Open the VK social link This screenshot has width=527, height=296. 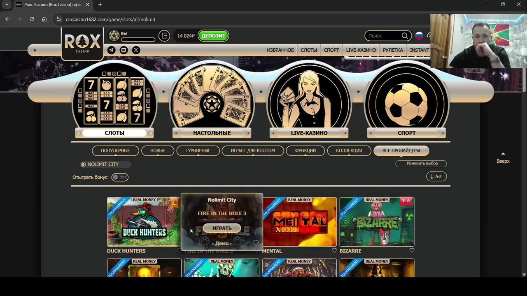click(124, 50)
